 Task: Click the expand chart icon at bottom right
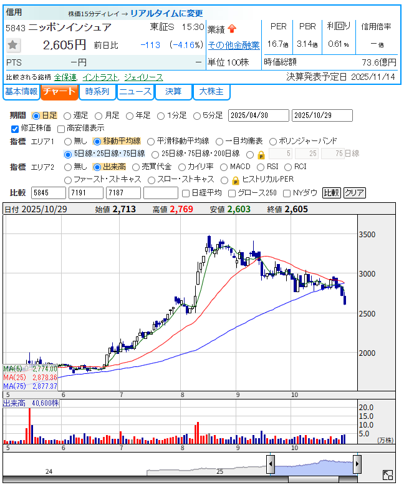388,475
